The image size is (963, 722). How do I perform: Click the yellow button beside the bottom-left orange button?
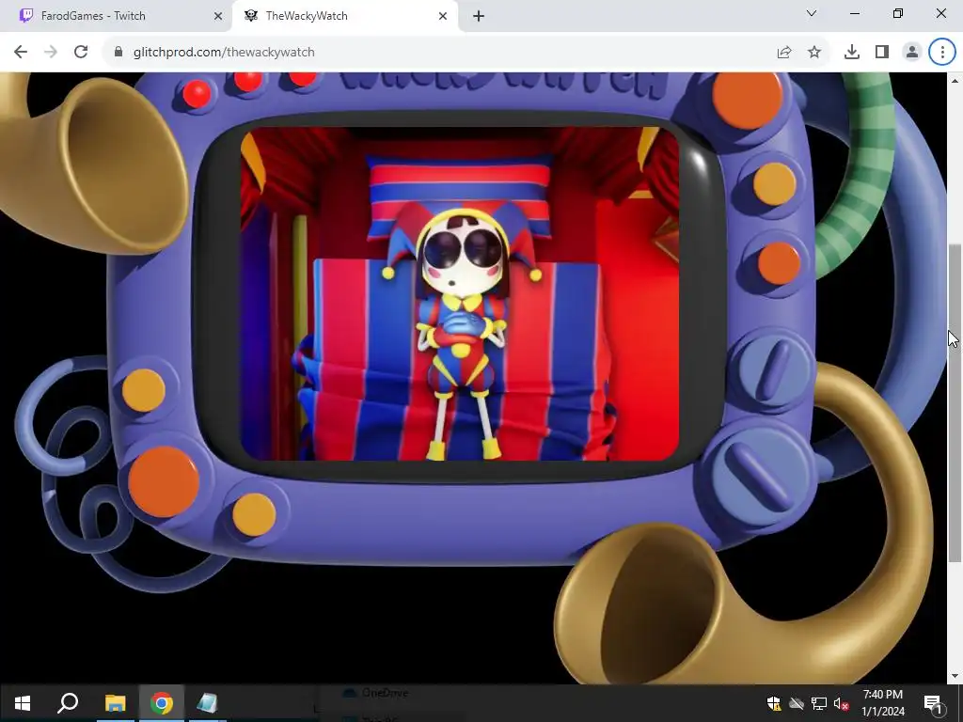pyautogui.click(x=254, y=514)
